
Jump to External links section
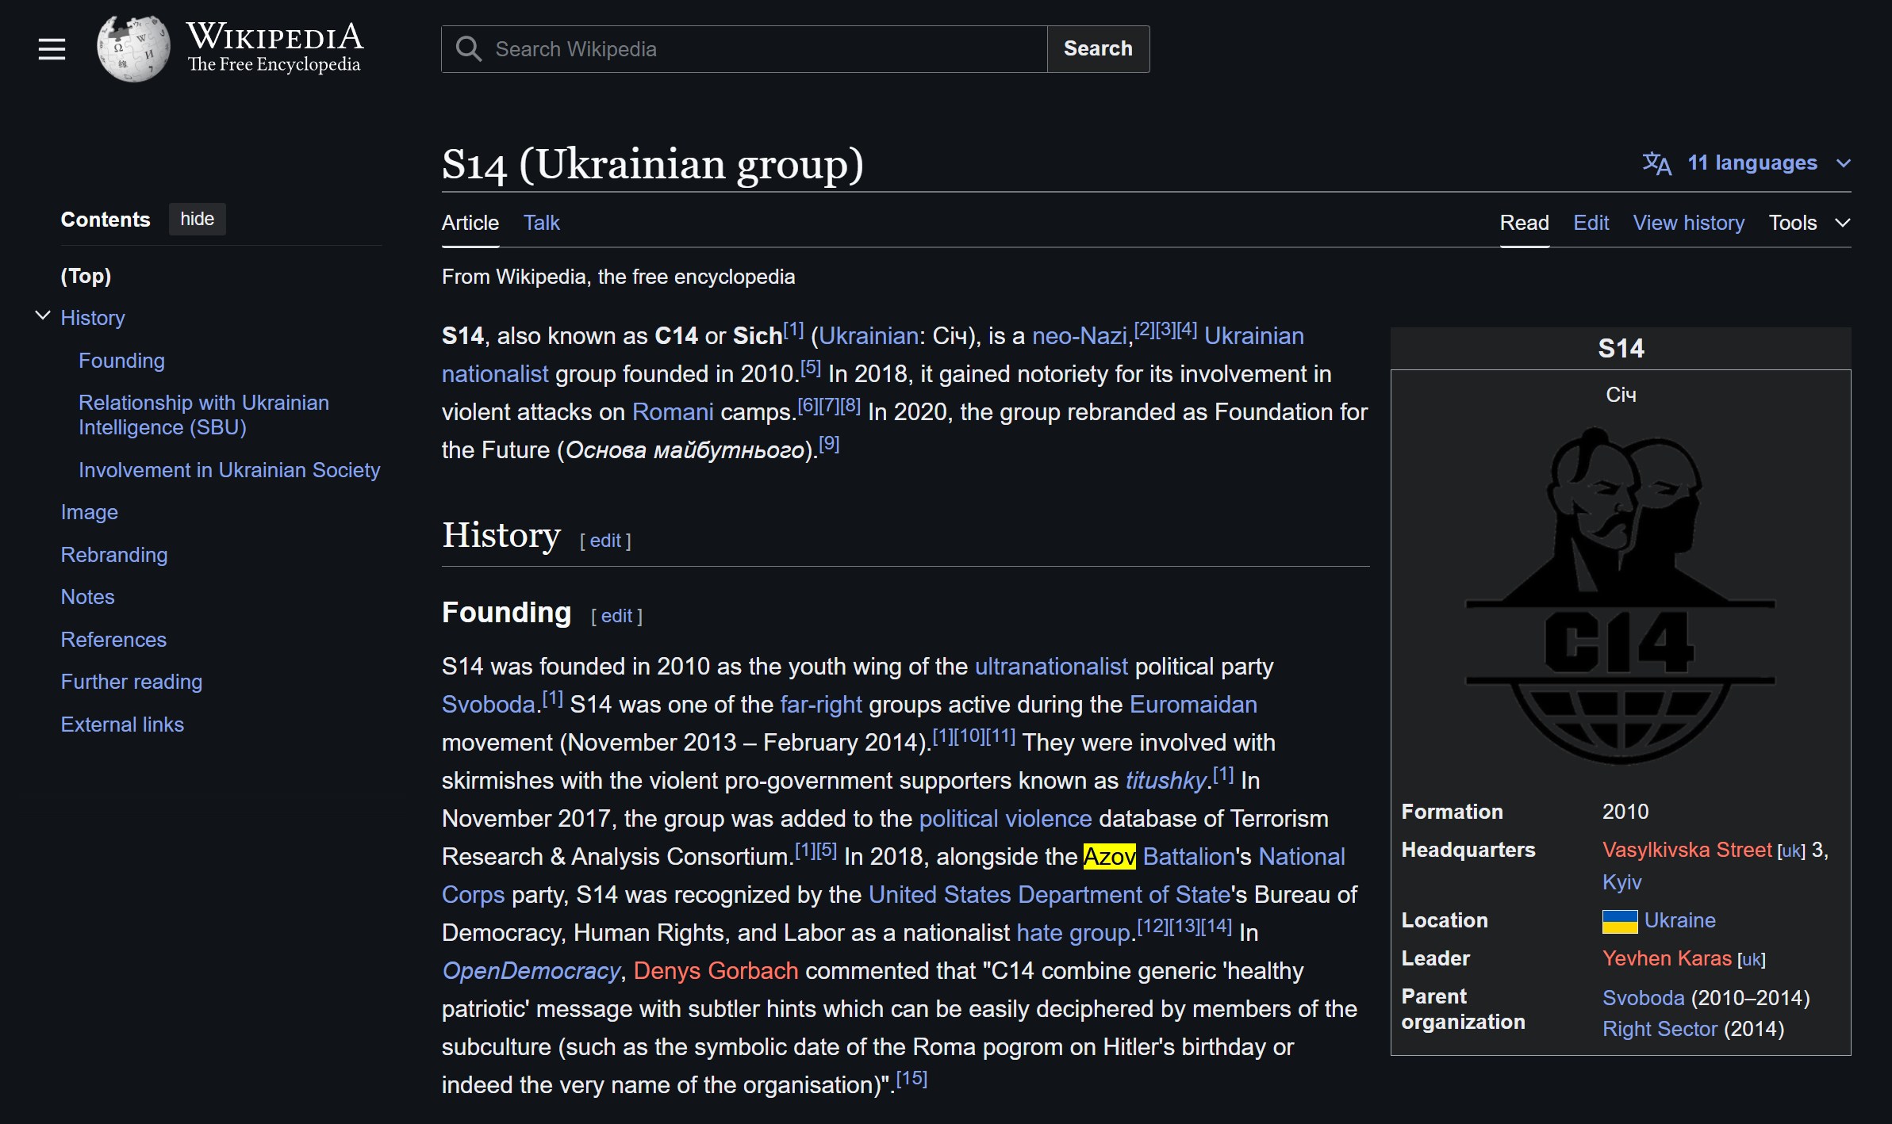click(122, 724)
